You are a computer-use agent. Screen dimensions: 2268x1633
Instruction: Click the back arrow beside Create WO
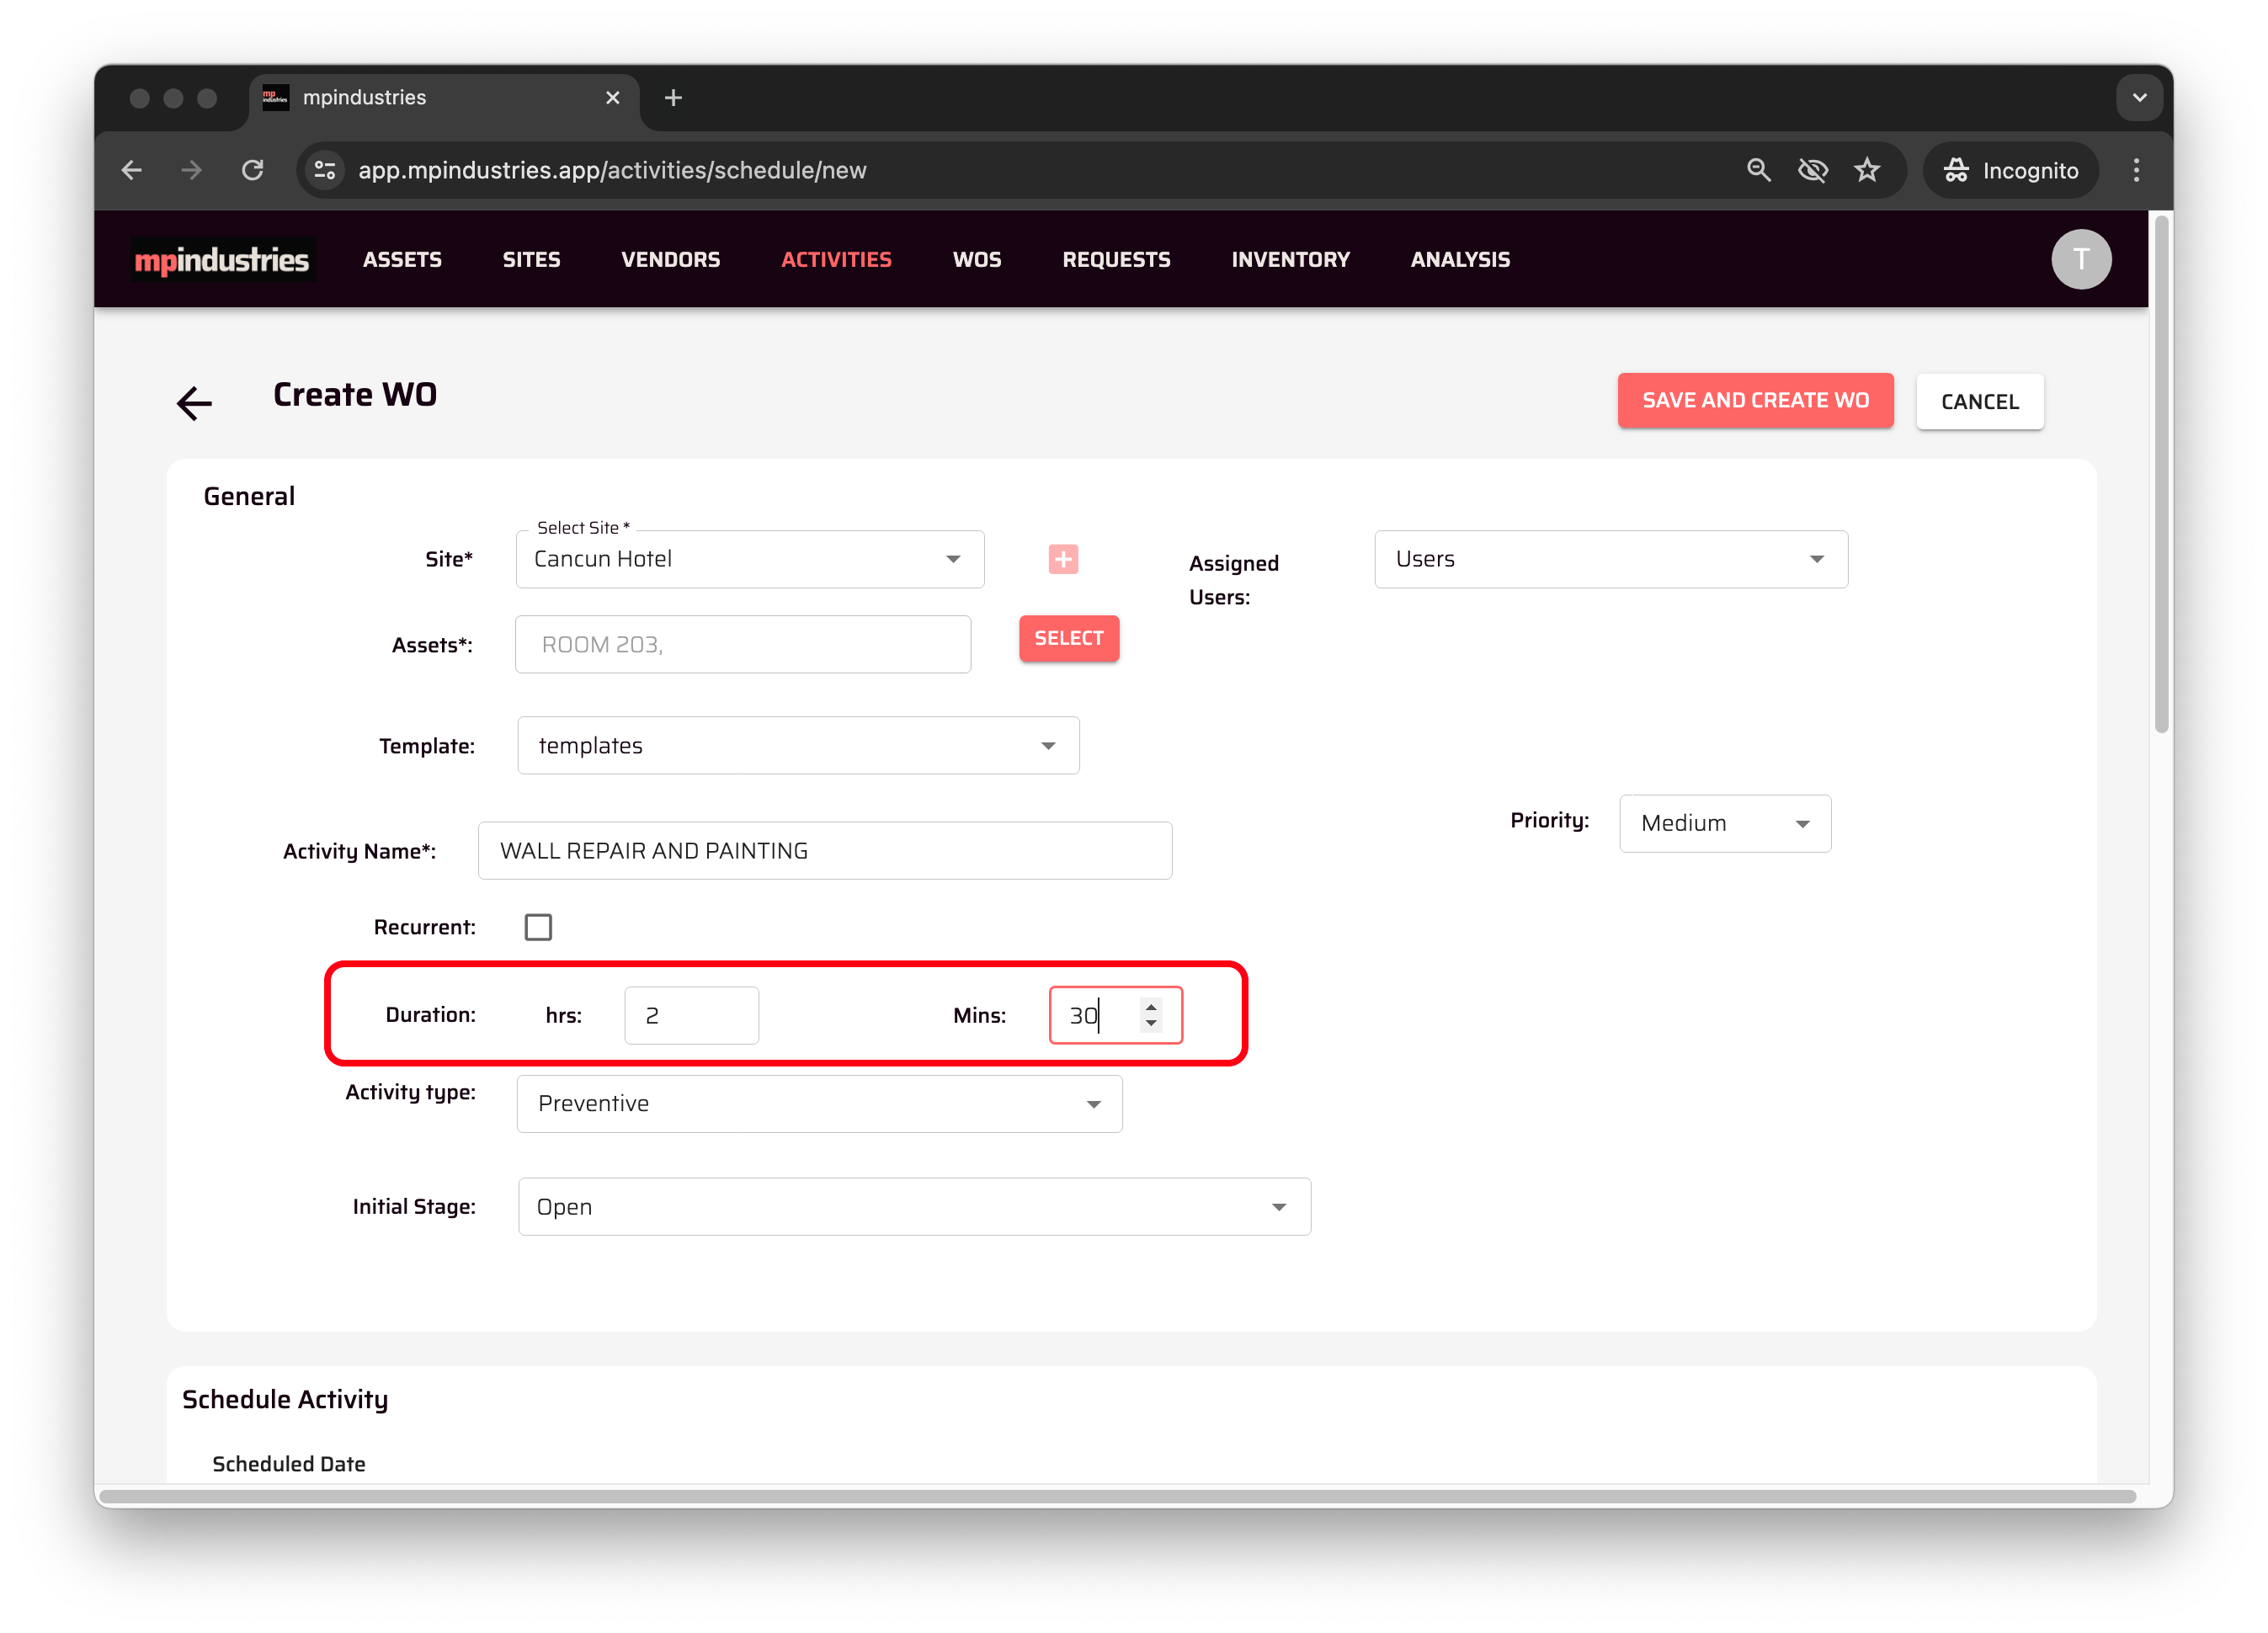point(194,403)
